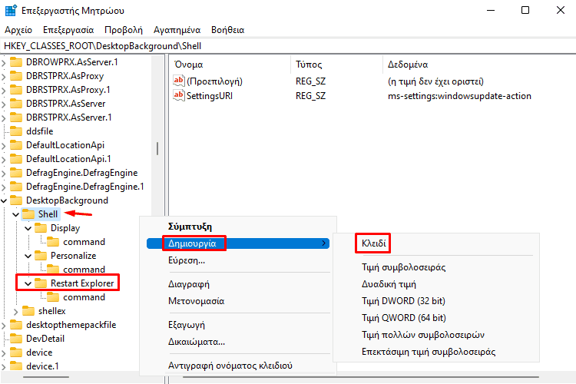Open the Αγαπημένα menu
Screen dimensions: 576x384
pos(177,30)
